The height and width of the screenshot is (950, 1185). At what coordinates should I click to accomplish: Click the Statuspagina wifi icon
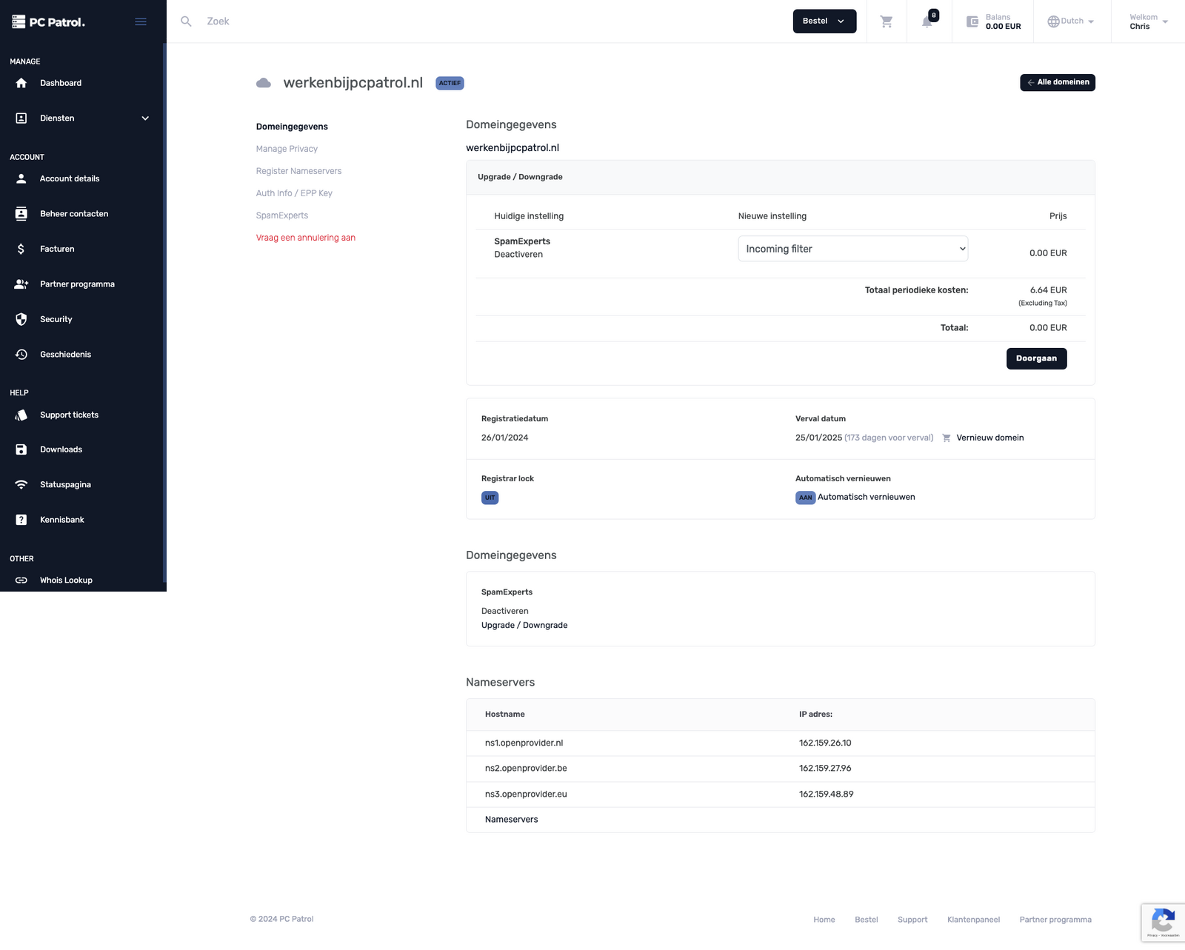click(x=21, y=484)
